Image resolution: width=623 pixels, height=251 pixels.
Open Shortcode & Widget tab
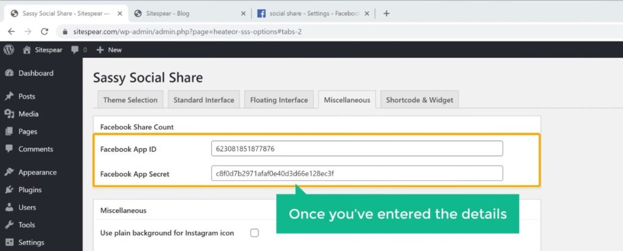coord(419,100)
